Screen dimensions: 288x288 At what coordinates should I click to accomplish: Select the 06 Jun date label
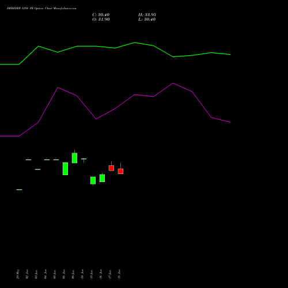(x=64, y=274)
